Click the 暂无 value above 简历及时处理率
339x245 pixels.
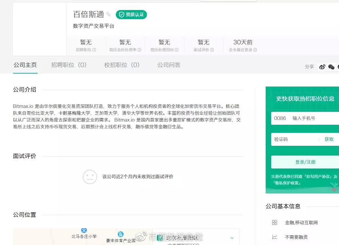click(x=125, y=42)
